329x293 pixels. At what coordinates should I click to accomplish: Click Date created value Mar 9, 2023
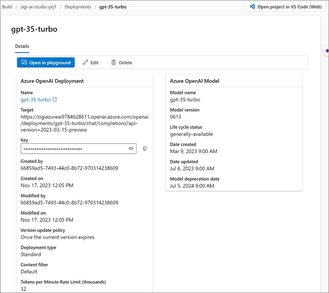194,151
